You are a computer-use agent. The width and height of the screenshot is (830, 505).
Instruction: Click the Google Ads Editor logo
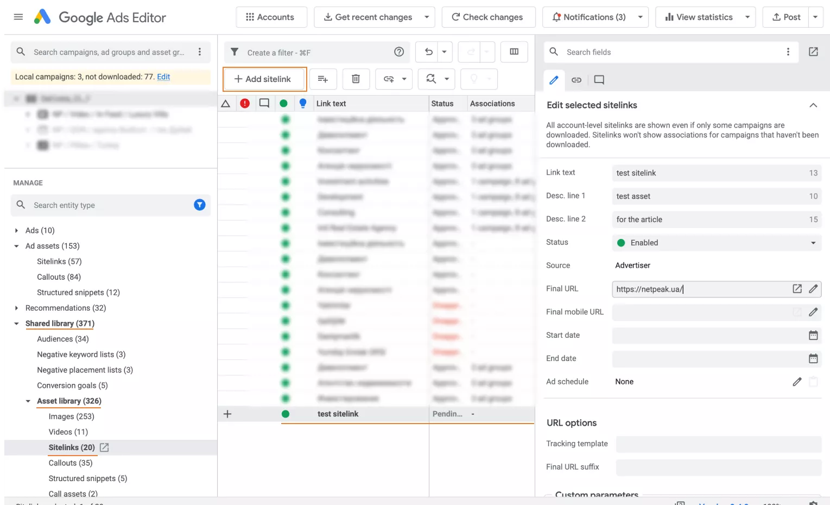100,17
